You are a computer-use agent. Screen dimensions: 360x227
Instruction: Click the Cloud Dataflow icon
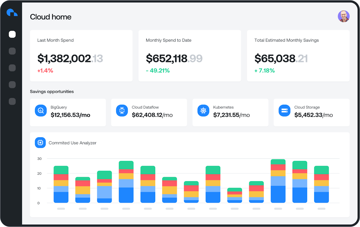[122, 111]
